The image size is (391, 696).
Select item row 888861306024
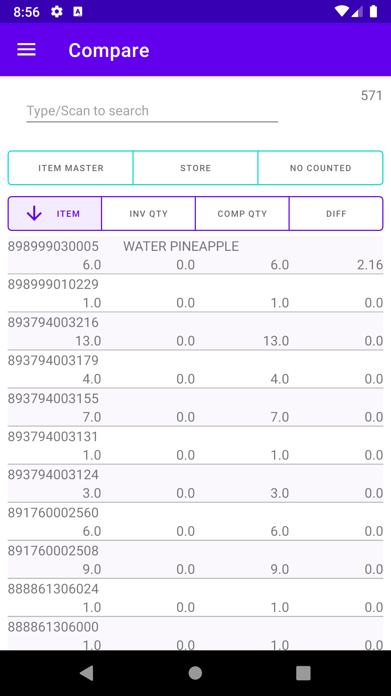coord(195,598)
